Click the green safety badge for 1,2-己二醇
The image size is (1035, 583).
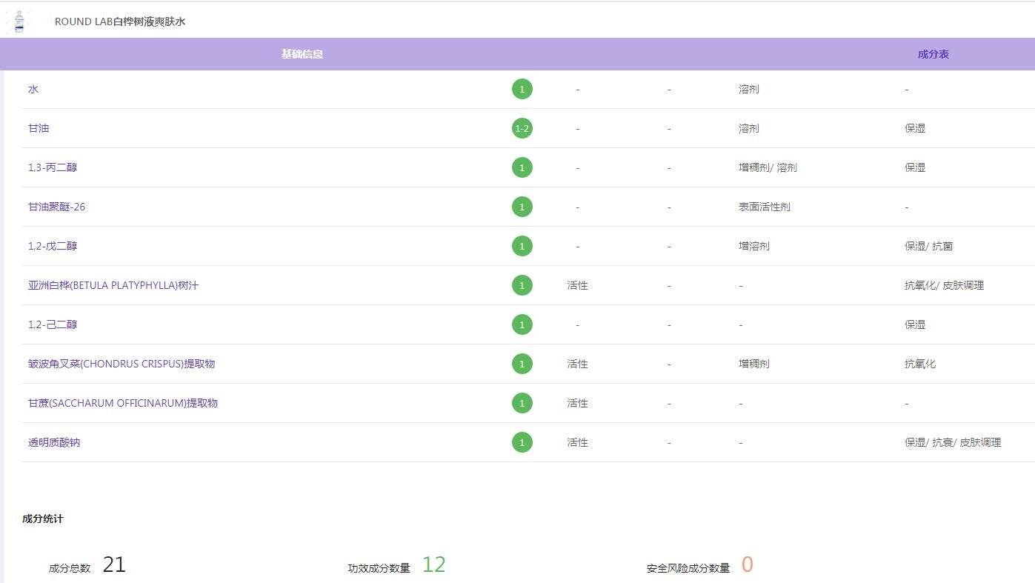tap(522, 324)
